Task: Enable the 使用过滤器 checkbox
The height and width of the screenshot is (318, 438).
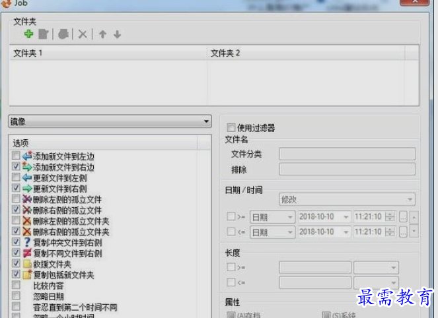Action: pos(231,128)
